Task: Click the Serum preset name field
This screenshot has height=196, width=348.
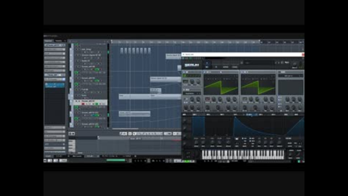Action: 258,63
